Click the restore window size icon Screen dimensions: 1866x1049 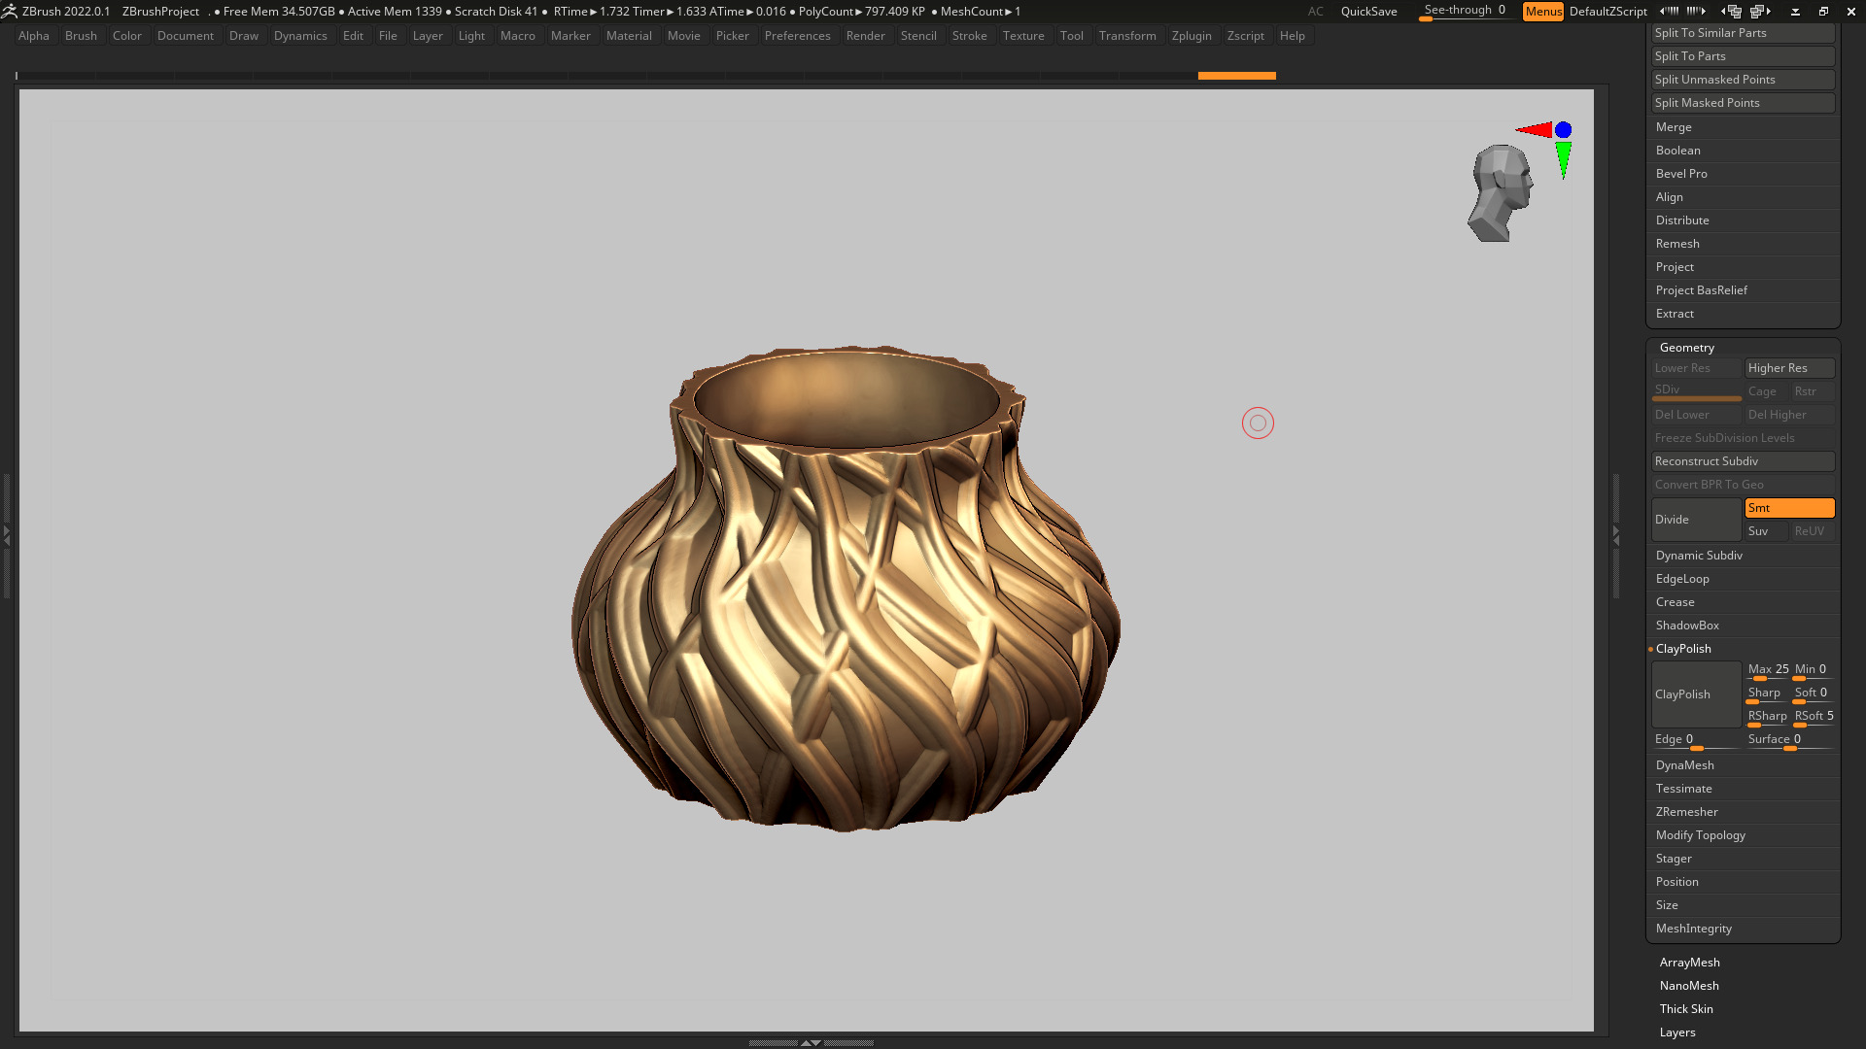tap(1823, 12)
